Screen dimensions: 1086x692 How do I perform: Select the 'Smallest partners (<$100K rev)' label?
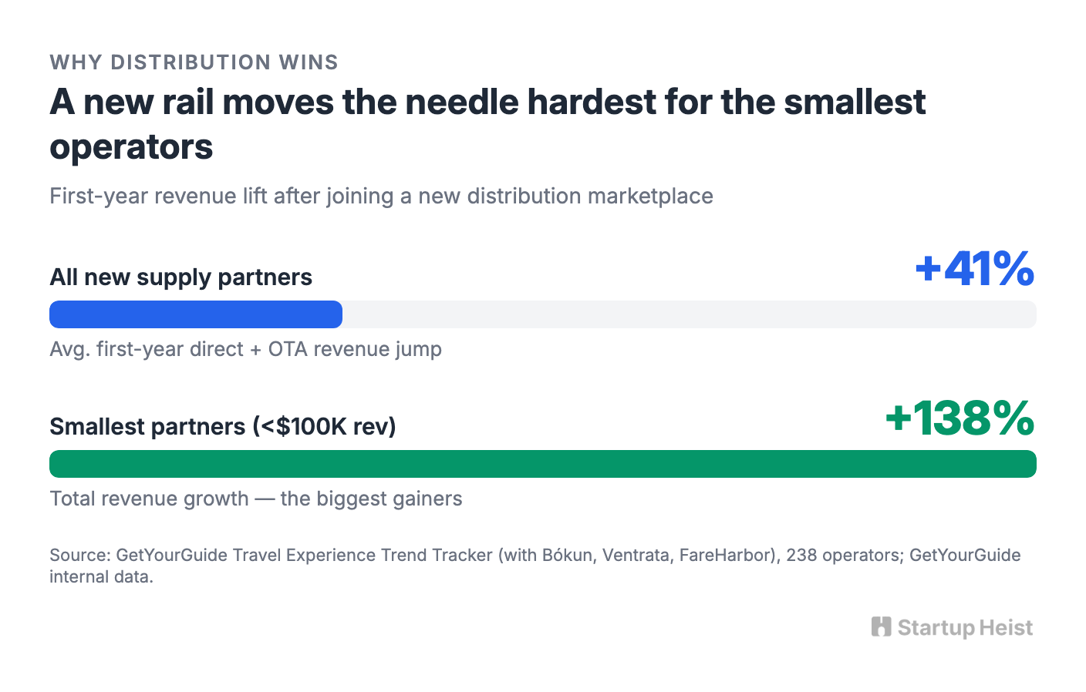[x=223, y=426]
